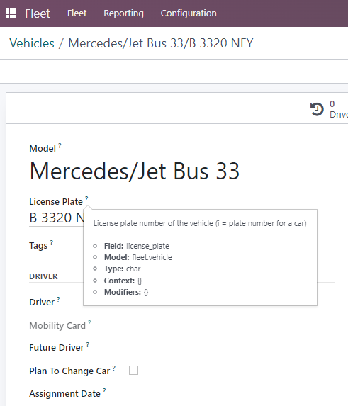Open the Configuration menu
This screenshot has height=406, width=348.
point(189,13)
